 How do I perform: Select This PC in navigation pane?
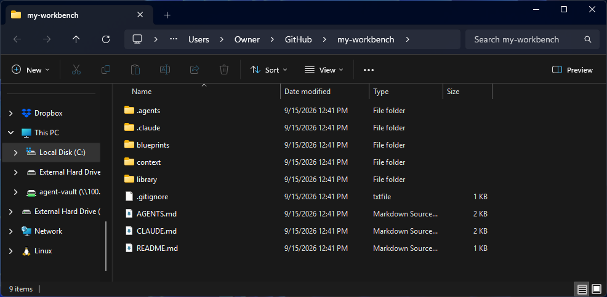pyautogui.click(x=40, y=133)
